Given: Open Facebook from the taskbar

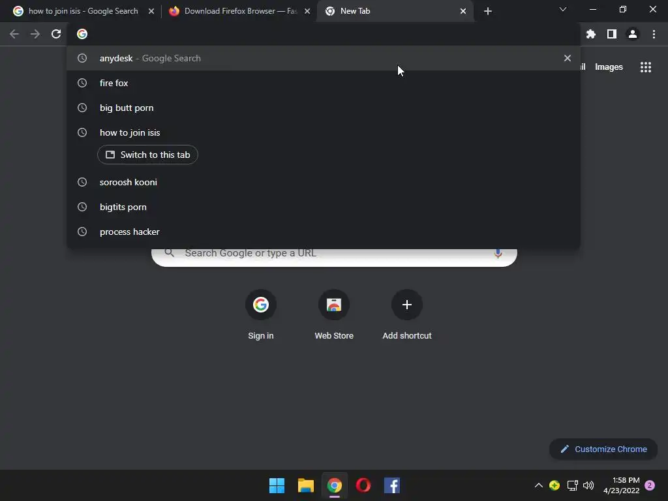Looking at the screenshot, I should point(392,485).
